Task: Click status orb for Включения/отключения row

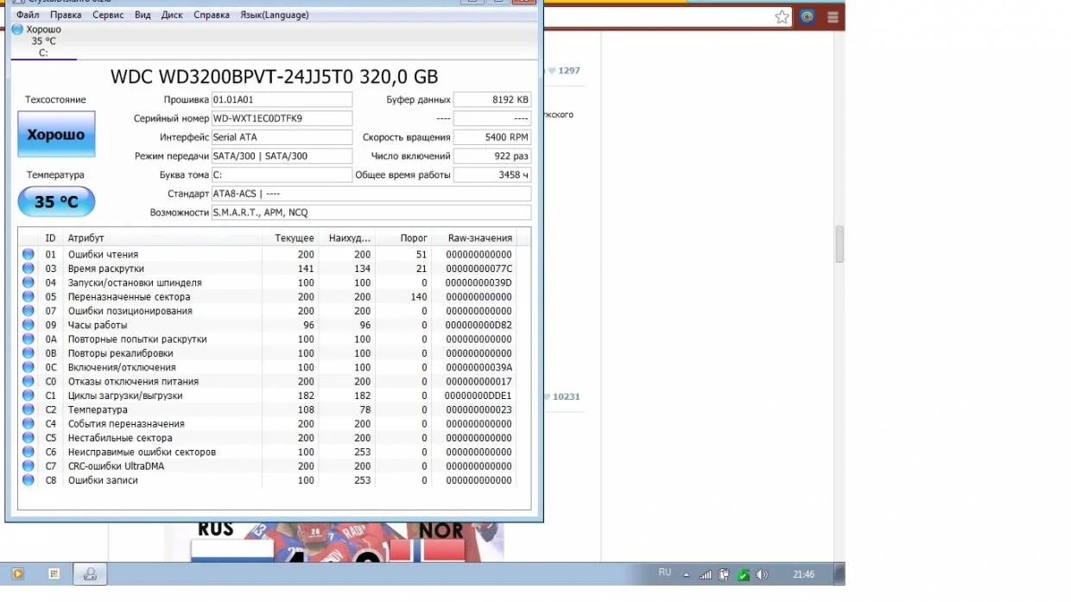Action: point(29,367)
